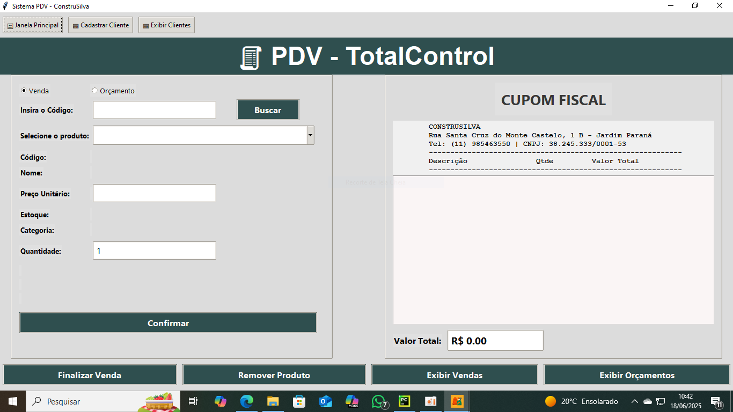Click the Insira o Código input field
The width and height of the screenshot is (733, 412).
click(x=154, y=110)
